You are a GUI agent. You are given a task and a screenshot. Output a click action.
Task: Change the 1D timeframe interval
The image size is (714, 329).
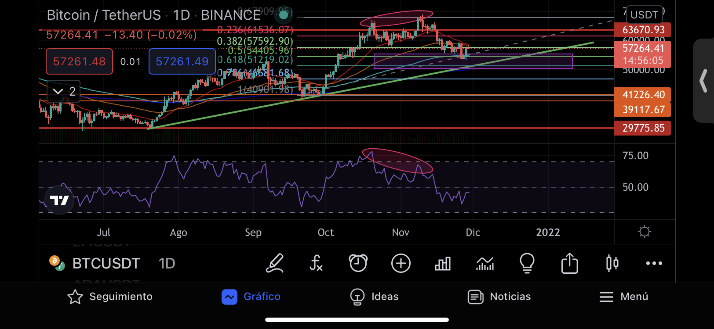click(x=167, y=263)
